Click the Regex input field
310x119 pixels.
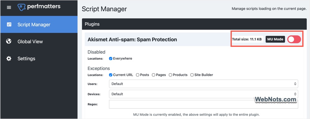pyautogui.click(x=204, y=104)
